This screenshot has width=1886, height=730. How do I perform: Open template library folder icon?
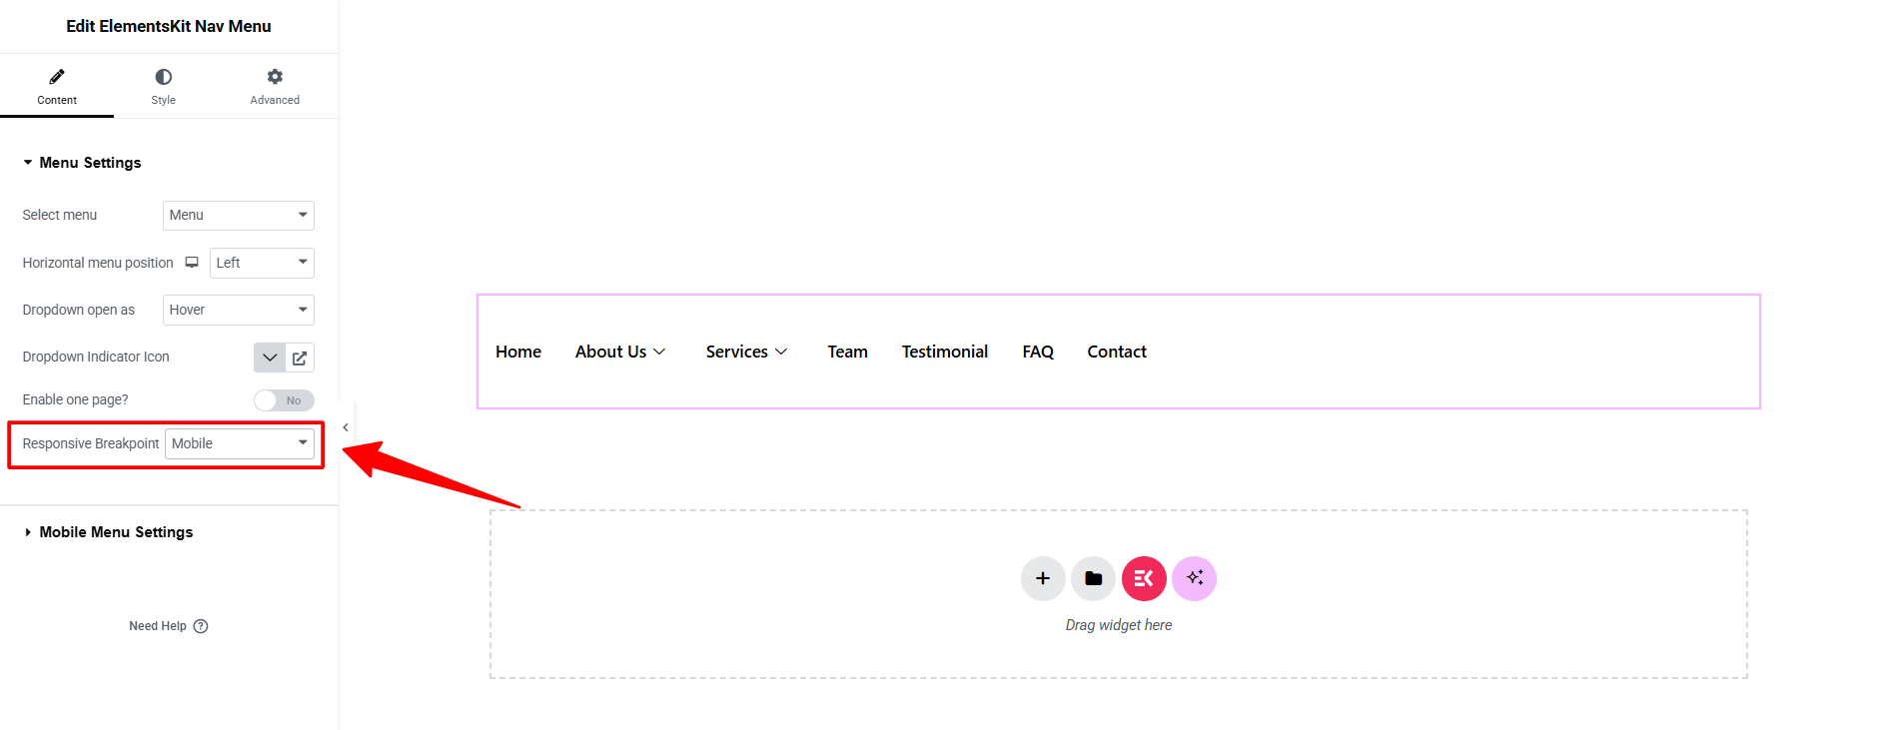(x=1093, y=578)
